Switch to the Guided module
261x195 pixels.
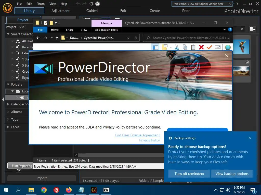(x=92, y=11)
